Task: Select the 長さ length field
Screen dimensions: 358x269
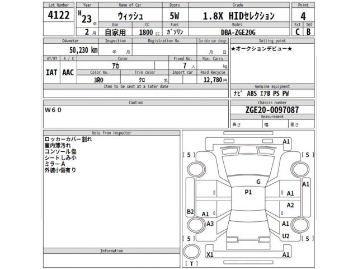Action: pos(246,124)
